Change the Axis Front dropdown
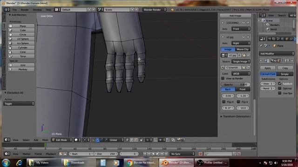Viewport: 298px width, 167px height. pos(241,29)
